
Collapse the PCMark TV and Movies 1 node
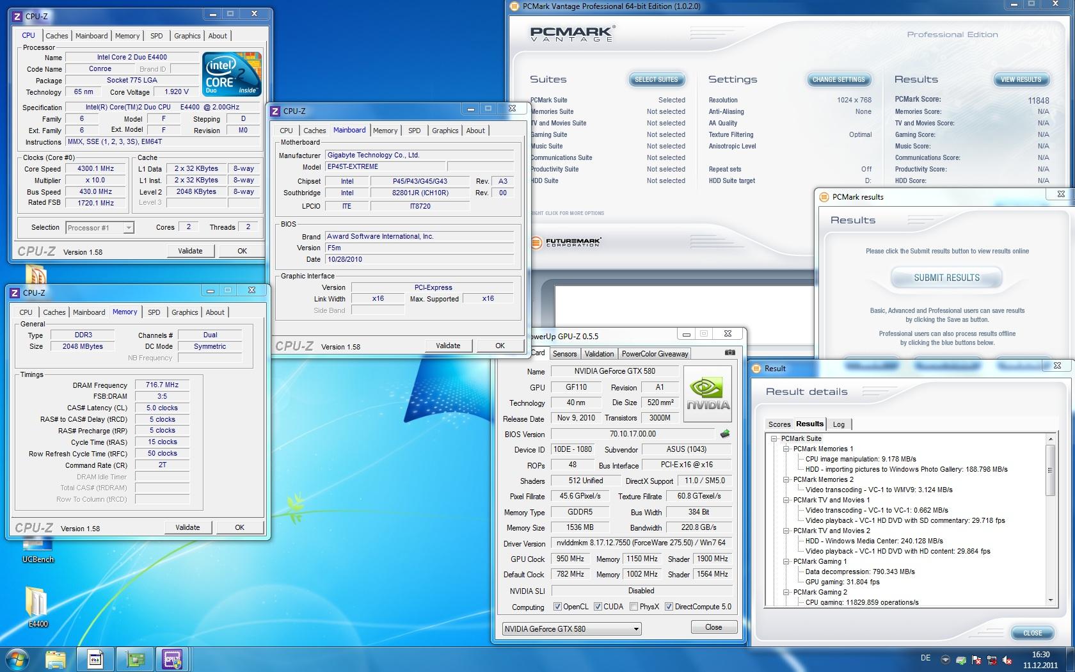[786, 500]
